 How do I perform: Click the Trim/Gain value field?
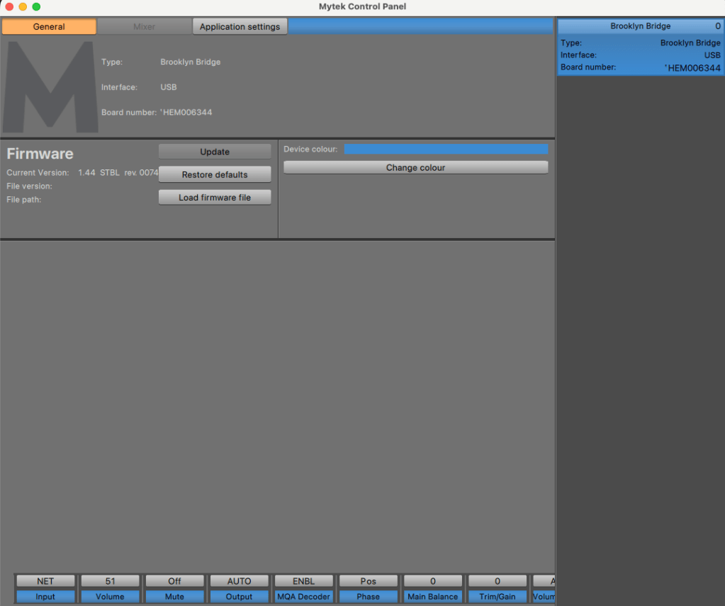point(497,581)
